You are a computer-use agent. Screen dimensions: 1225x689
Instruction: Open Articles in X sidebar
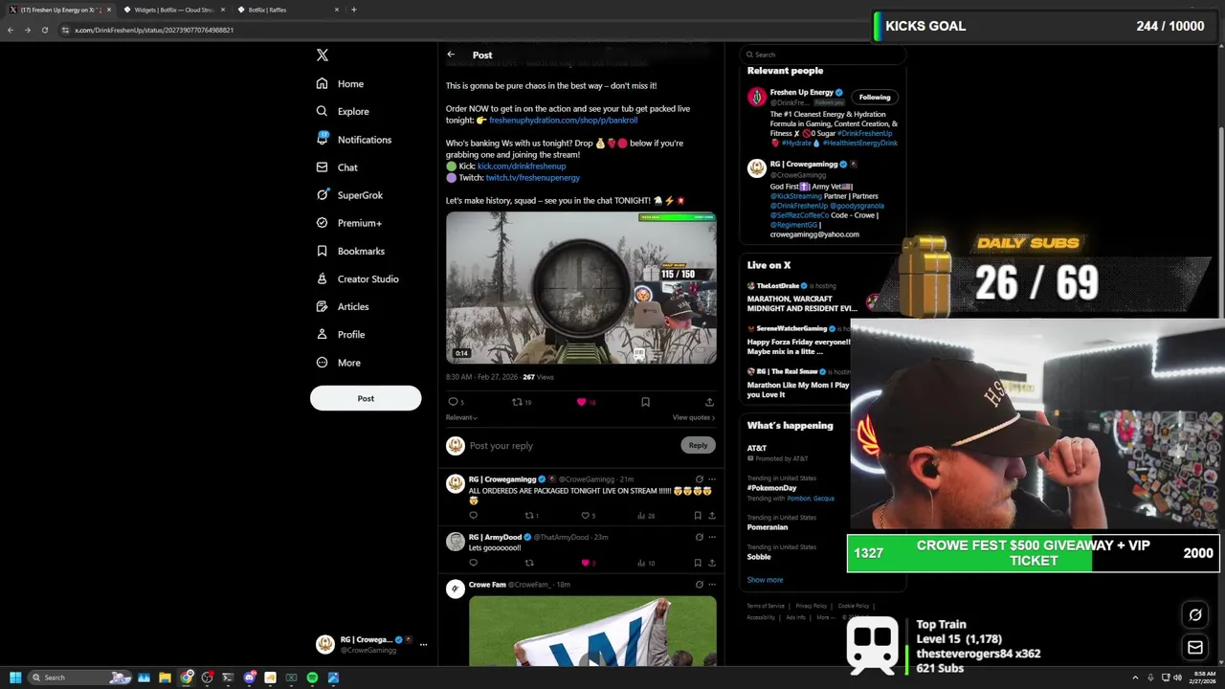click(343, 306)
